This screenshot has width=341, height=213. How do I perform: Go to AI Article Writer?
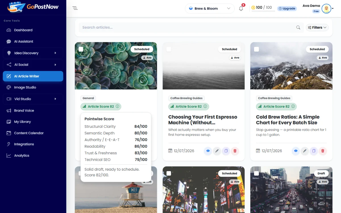click(x=33, y=76)
